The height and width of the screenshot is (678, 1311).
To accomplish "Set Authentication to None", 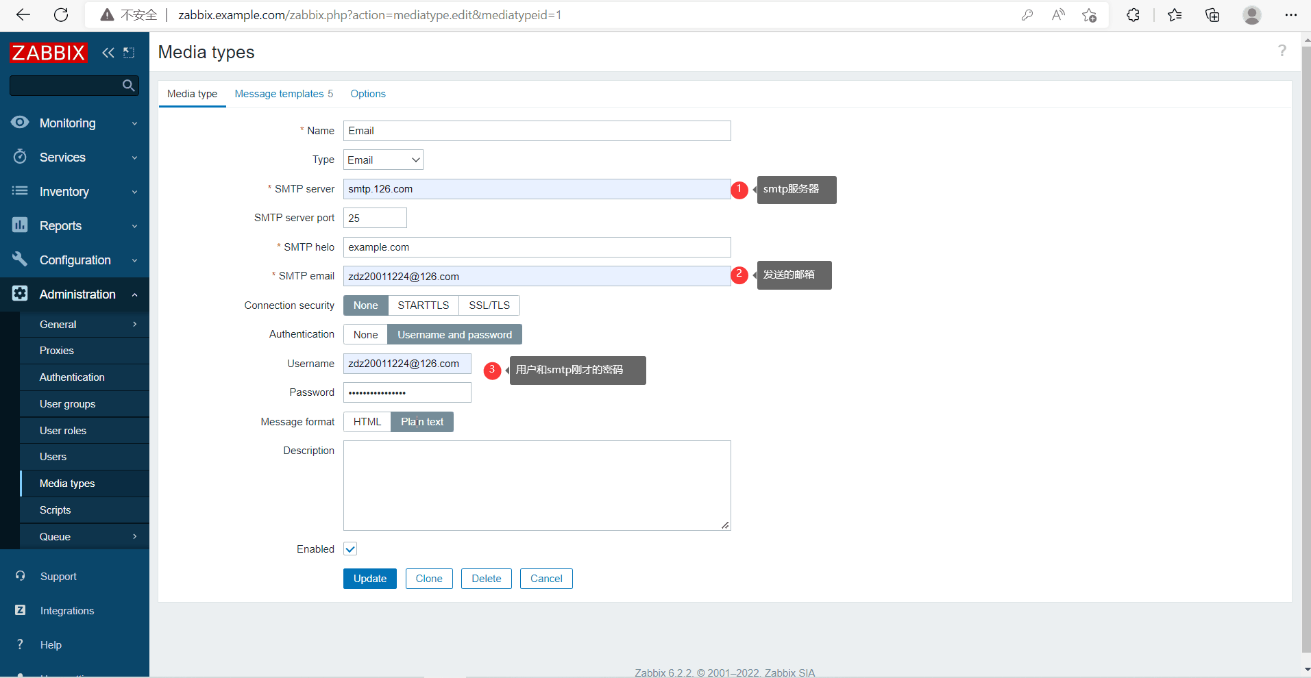I will tap(365, 335).
